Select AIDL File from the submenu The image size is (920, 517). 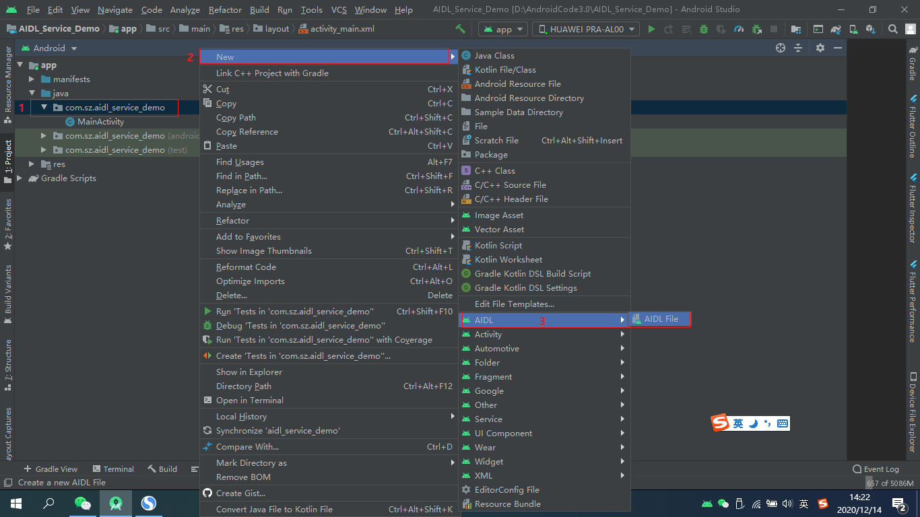(659, 319)
